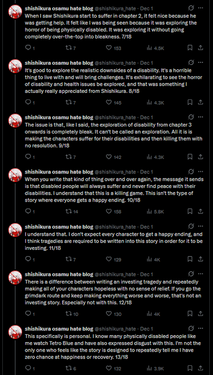
Task: Expand three-dot menu on the 10/18 tweet
Action: [201, 172]
